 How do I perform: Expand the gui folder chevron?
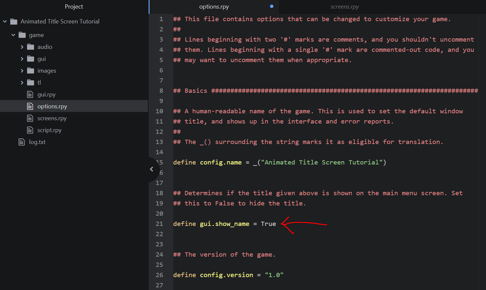22,59
